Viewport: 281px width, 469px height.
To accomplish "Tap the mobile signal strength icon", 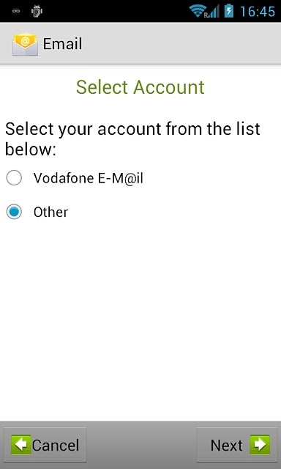I will [213, 12].
